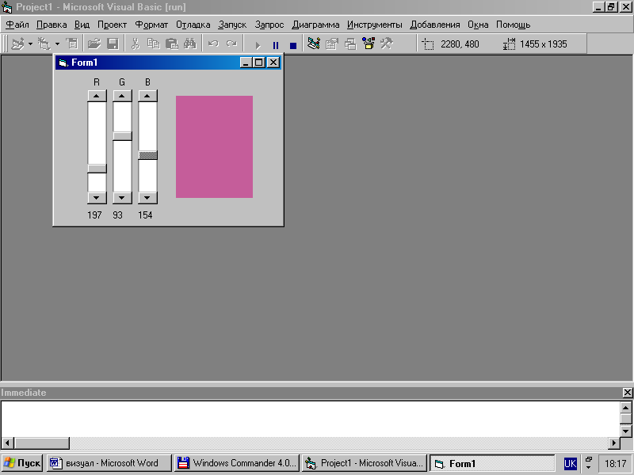The image size is (634, 475).
Task: Stop the running program with End button
Action: tap(293, 45)
